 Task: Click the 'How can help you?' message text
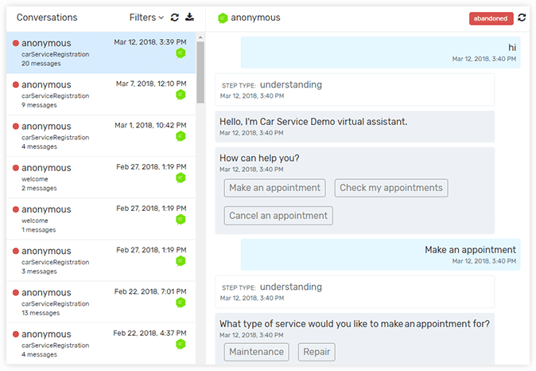259,158
